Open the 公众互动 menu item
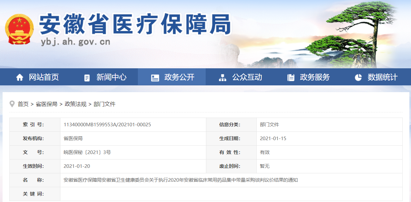 247,77
